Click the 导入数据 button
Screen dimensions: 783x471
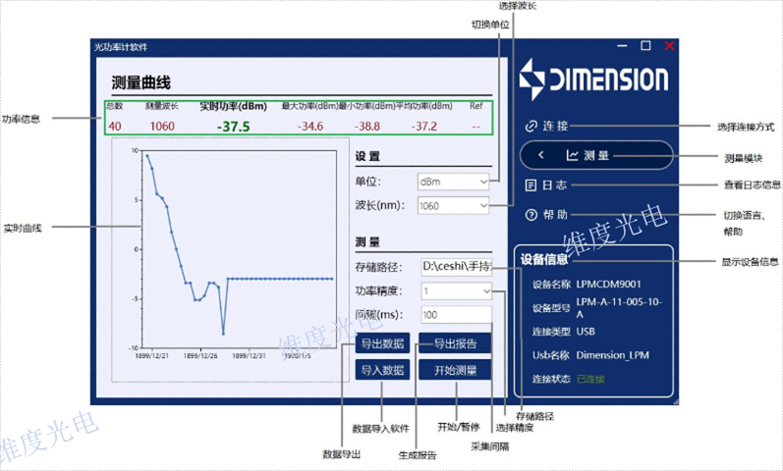[x=382, y=370]
